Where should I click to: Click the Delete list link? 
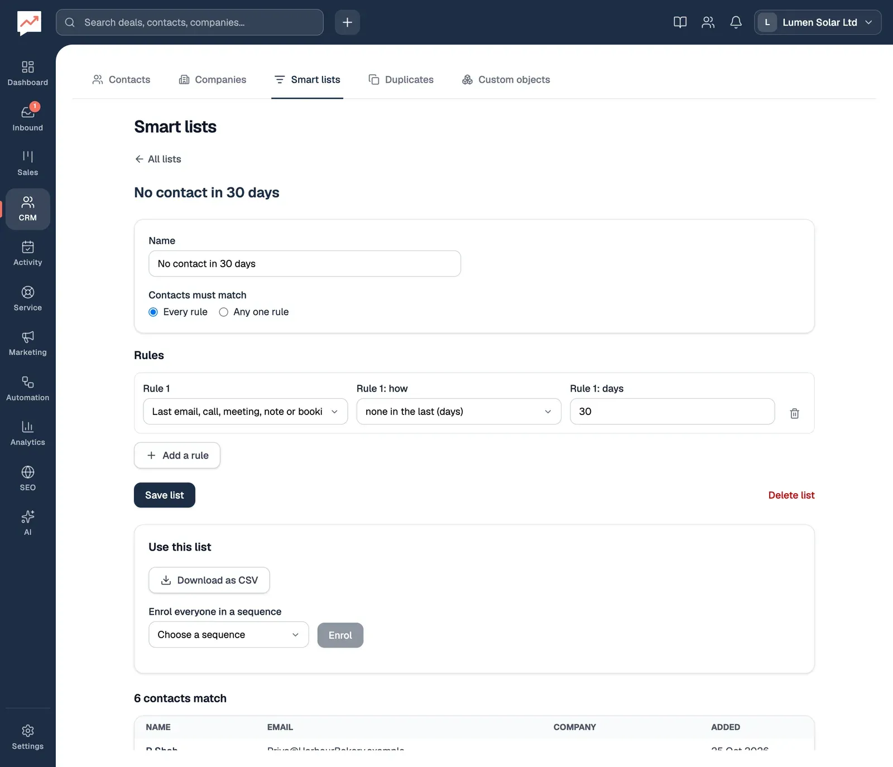point(791,495)
